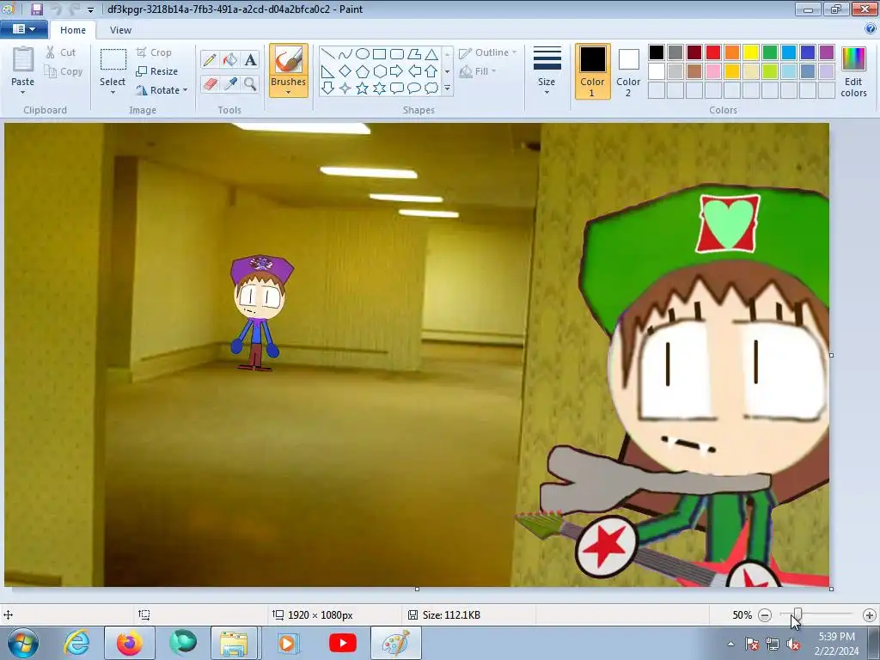Choose the Right triangle shape
Image resolution: width=880 pixels, height=660 pixels.
tap(328, 71)
